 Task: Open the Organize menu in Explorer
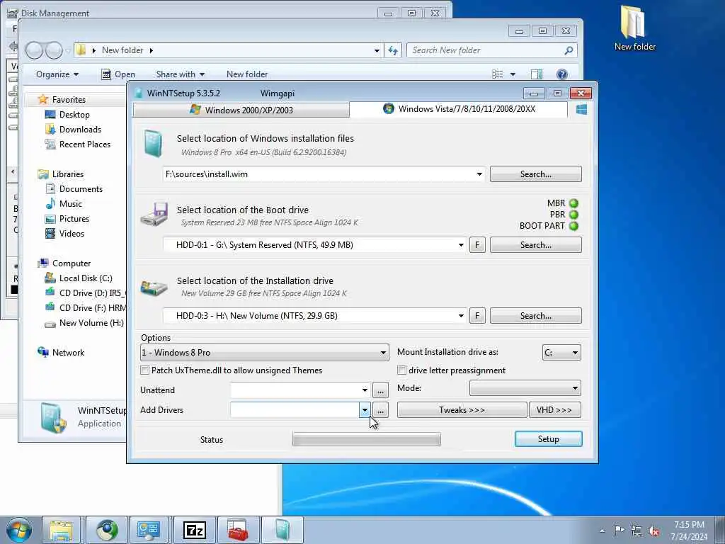[x=57, y=74]
